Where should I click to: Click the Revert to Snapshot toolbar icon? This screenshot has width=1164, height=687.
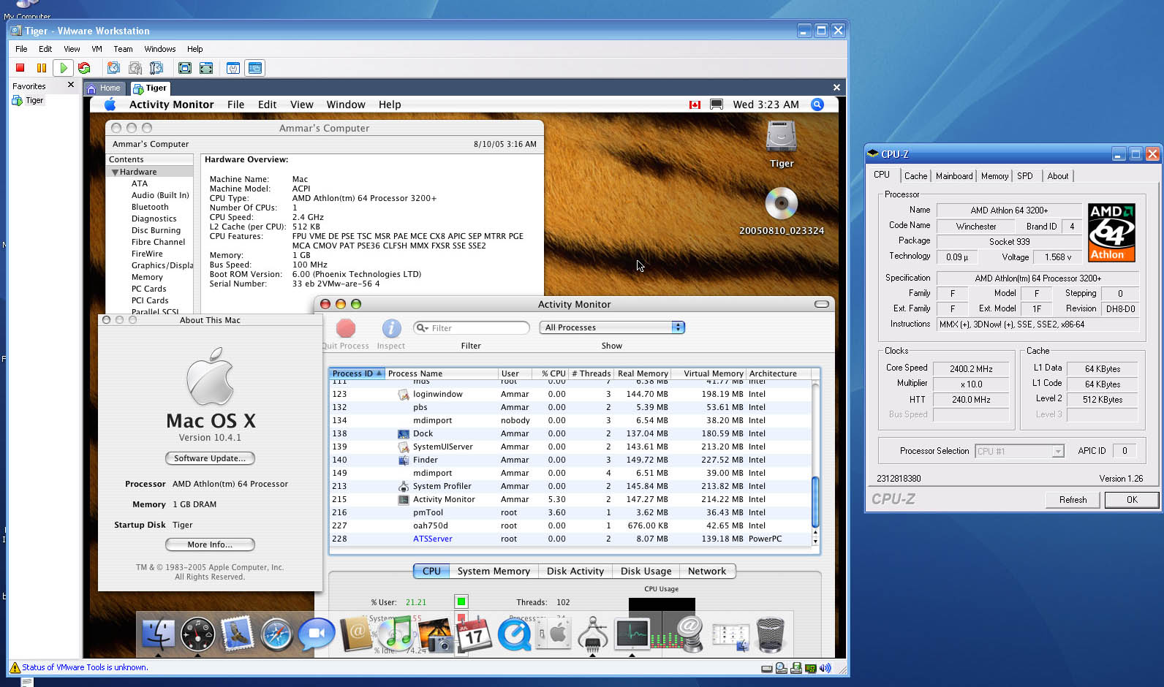point(135,68)
